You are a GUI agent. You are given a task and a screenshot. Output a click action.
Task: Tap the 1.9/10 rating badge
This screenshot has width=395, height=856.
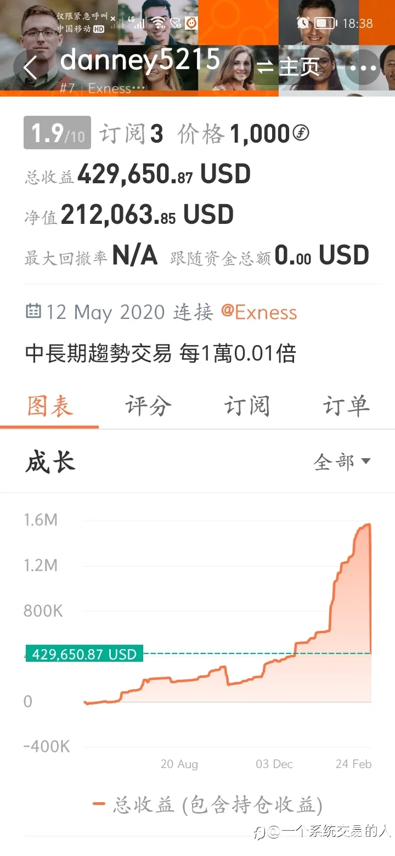57,133
